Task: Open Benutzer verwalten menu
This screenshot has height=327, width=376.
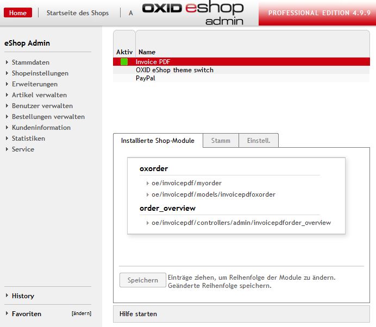Action: [42, 106]
